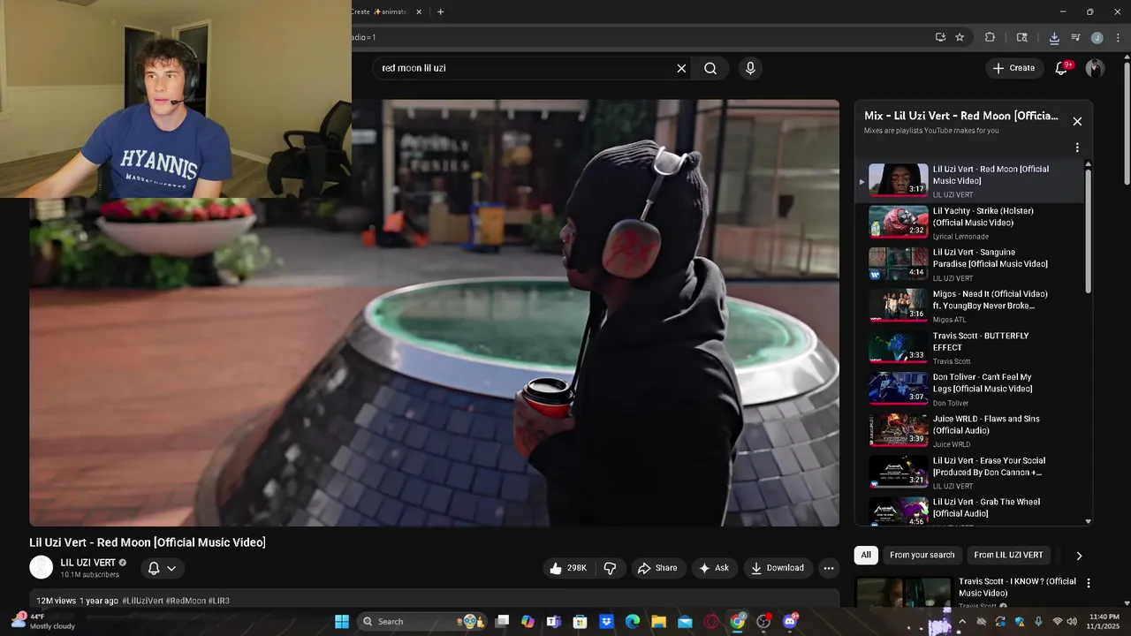Click the Windows taskbar Search box

tap(421, 621)
